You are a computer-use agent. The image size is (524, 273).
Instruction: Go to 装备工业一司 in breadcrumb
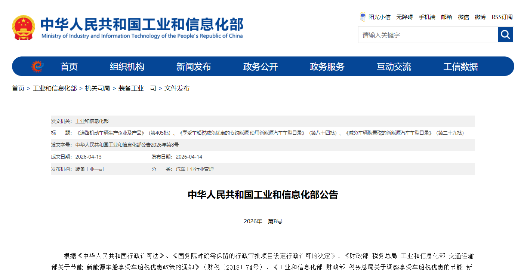click(137, 88)
